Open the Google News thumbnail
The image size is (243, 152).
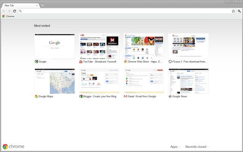coord(188,81)
